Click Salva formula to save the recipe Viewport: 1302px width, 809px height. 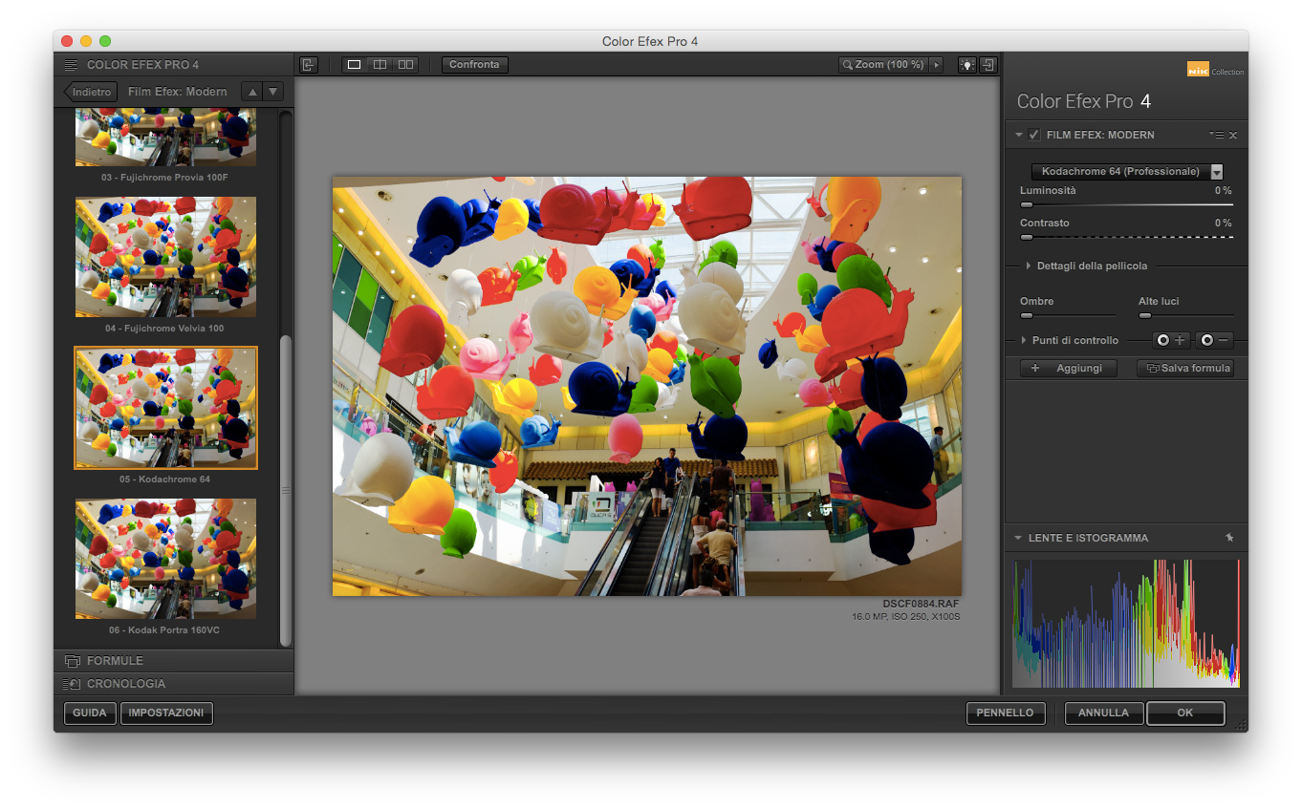pyautogui.click(x=1186, y=368)
